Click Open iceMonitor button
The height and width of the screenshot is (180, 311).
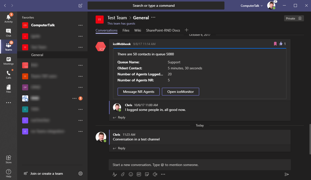(x=180, y=92)
